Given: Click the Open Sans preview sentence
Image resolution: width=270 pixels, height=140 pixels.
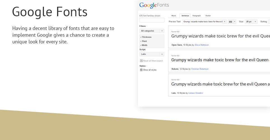Looking at the screenshot, I should [x=220, y=36].
